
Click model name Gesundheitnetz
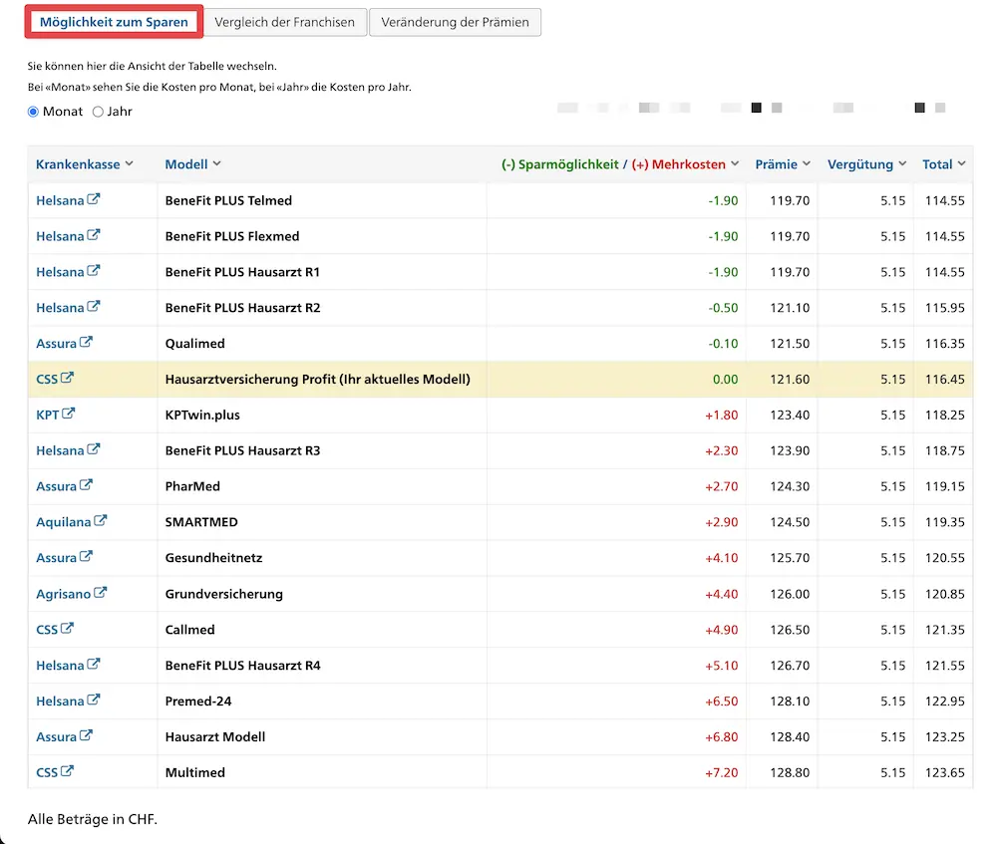pyautogui.click(x=213, y=558)
